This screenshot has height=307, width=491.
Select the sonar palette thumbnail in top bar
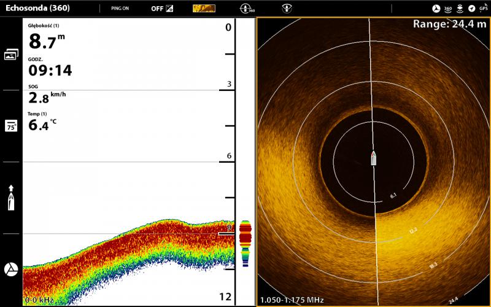tap(204, 9)
